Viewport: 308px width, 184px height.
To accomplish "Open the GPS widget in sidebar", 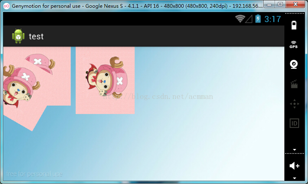I will coord(294,45).
